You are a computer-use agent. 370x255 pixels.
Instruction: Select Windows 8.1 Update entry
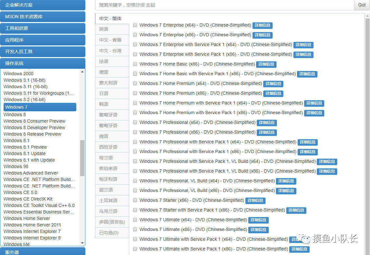(25, 153)
